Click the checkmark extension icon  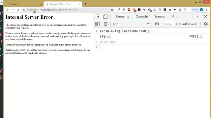point(165,10)
